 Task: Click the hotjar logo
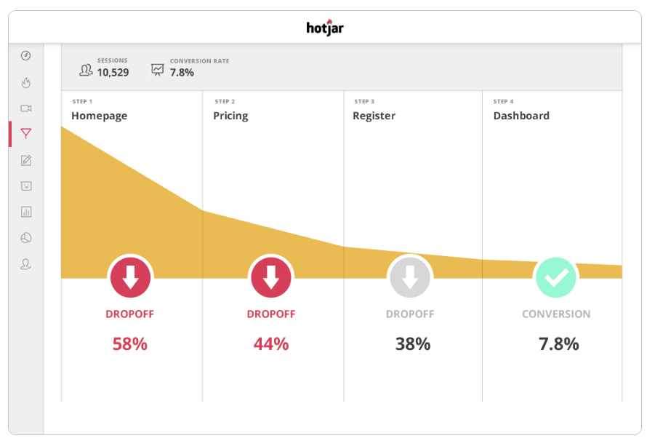point(325,28)
